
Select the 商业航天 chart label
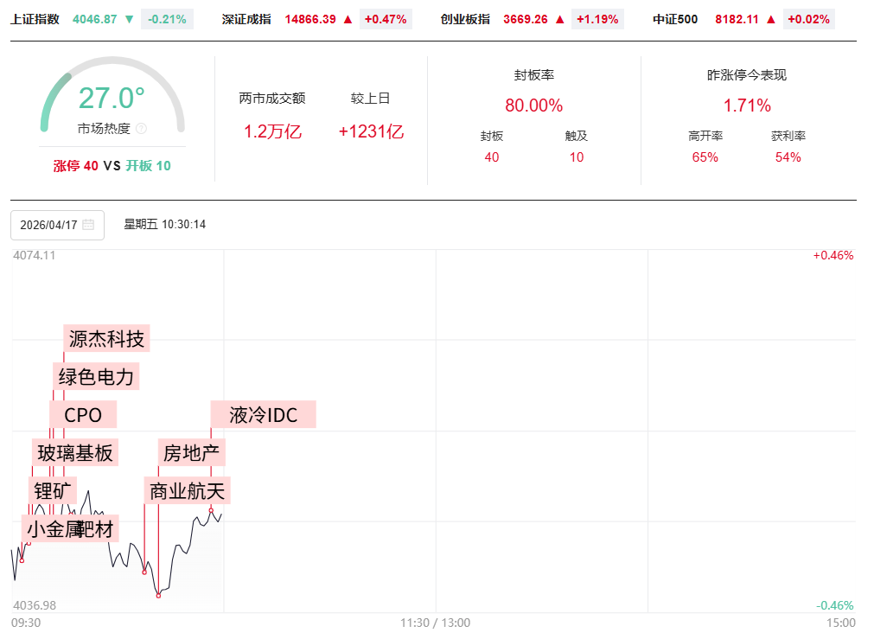(x=187, y=491)
